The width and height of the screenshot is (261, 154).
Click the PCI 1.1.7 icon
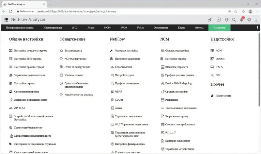tap(162, 133)
